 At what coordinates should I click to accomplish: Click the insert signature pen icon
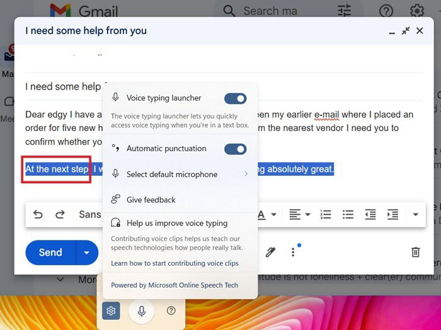(x=270, y=252)
